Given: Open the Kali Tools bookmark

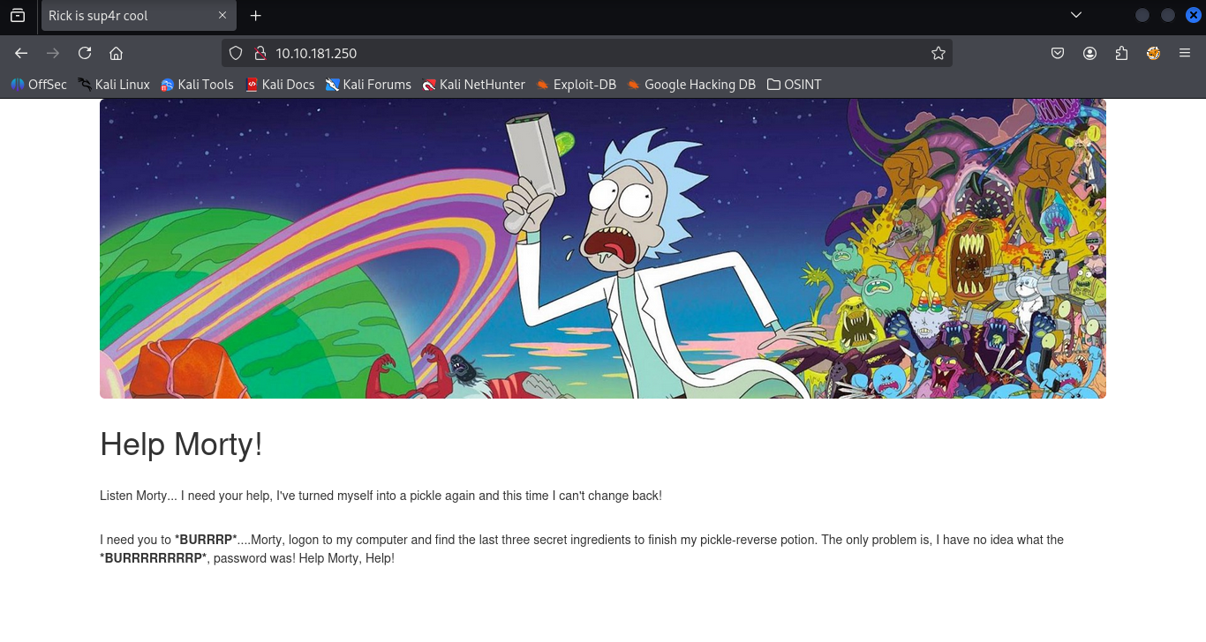Looking at the screenshot, I should pos(197,85).
